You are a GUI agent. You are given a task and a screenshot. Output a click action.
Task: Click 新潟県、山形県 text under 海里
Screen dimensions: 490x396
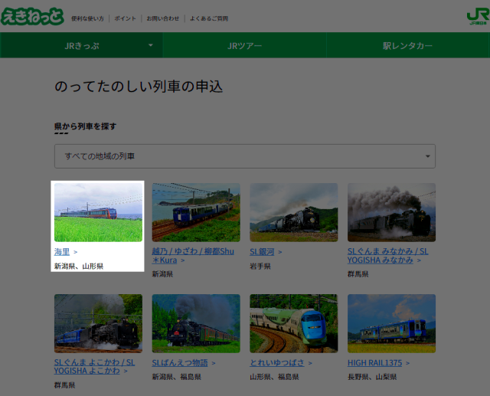click(79, 266)
